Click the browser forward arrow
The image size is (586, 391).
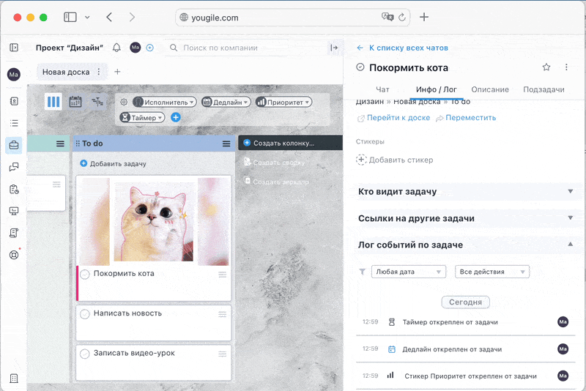132,17
